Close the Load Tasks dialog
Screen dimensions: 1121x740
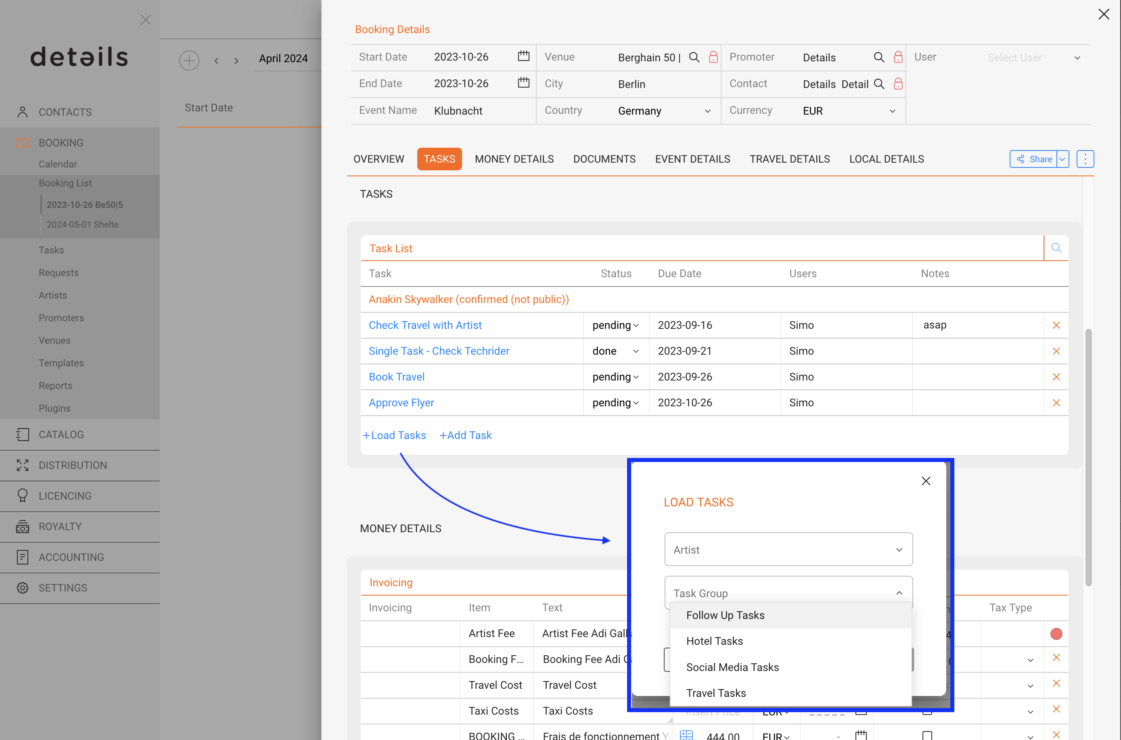click(x=926, y=481)
